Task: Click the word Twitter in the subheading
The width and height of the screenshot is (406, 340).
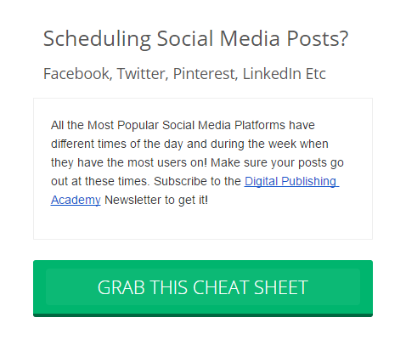Action: [x=143, y=74]
